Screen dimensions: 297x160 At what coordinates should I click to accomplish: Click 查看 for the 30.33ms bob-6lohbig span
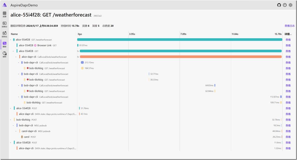pyautogui.click(x=288, y=80)
